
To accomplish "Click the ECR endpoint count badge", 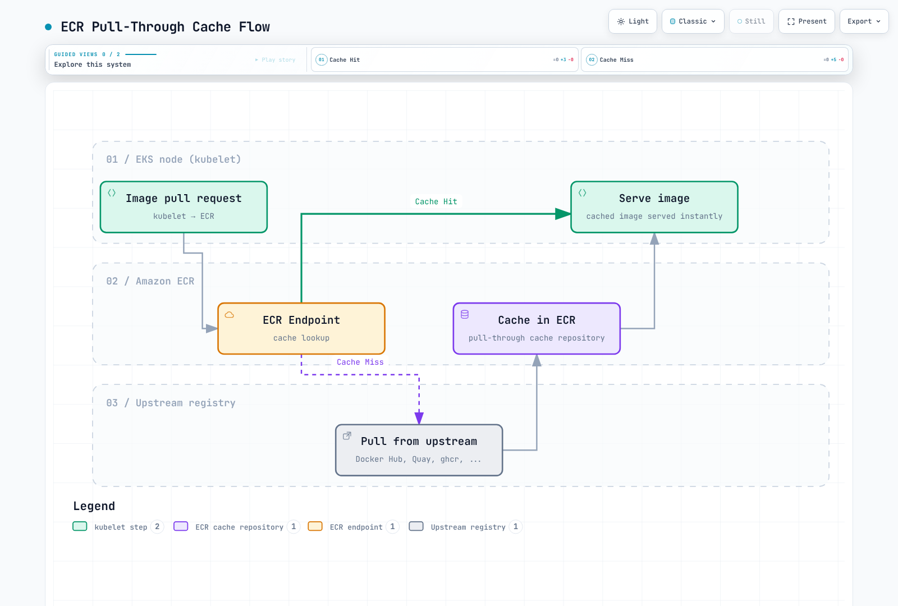I will [x=392, y=527].
